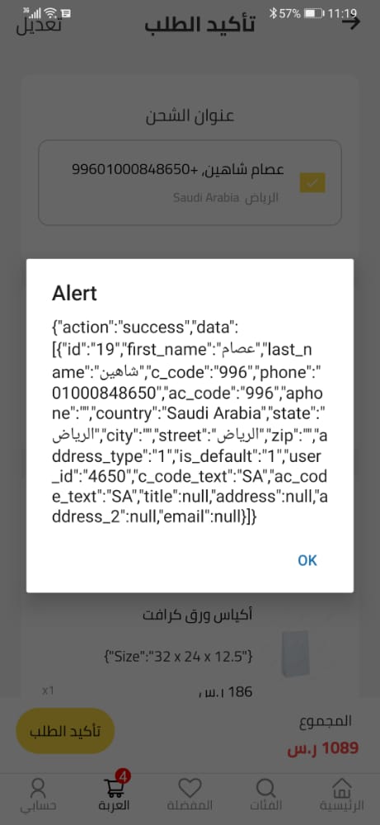Open the تعديل edit link
Viewport: 380px width, 825px height.
tap(39, 24)
